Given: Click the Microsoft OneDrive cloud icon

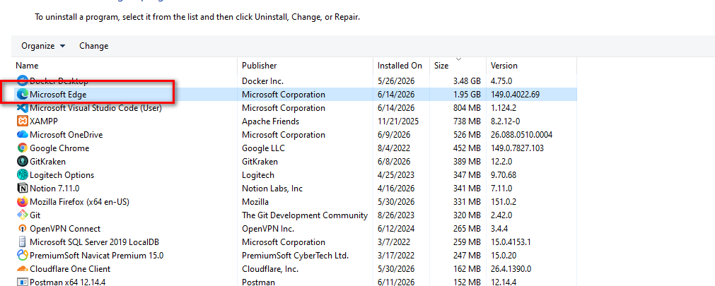Looking at the screenshot, I should pyautogui.click(x=23, y=135).
